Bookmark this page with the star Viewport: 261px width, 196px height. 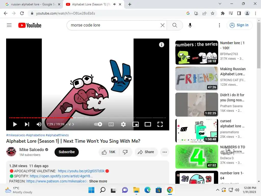(212, 13)
